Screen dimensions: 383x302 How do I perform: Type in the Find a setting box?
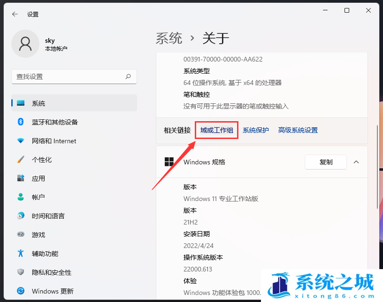[68, 77]
